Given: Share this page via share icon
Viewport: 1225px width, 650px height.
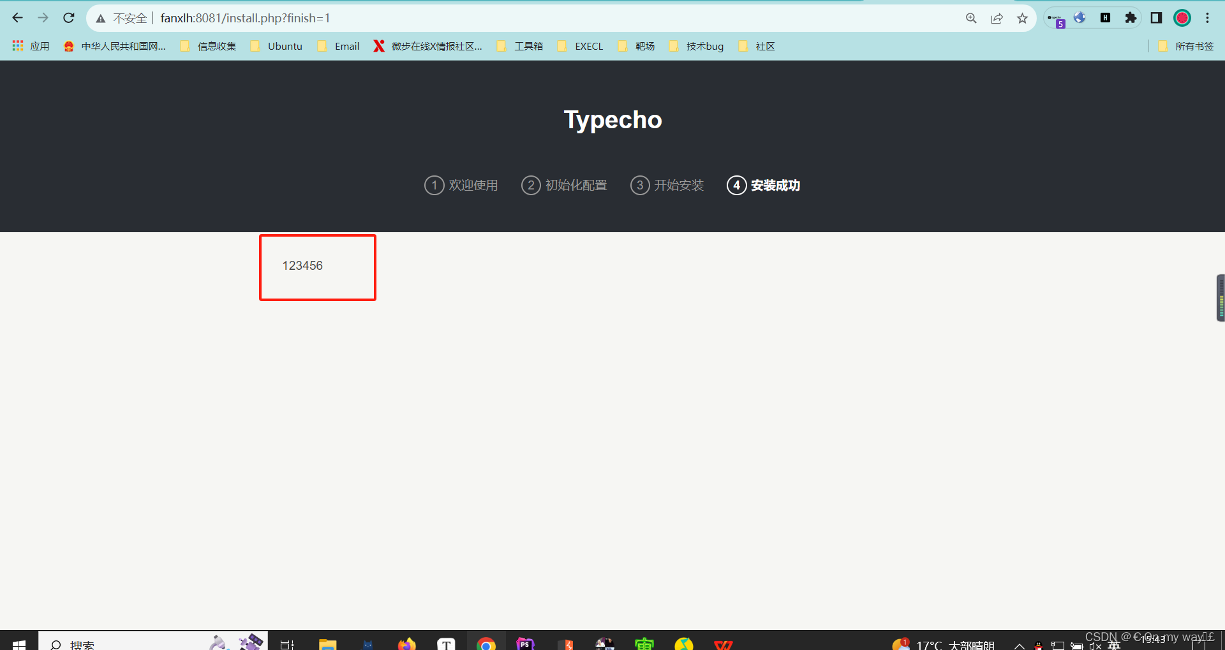Looking at the screenshot, I should [x=997, y=18].
